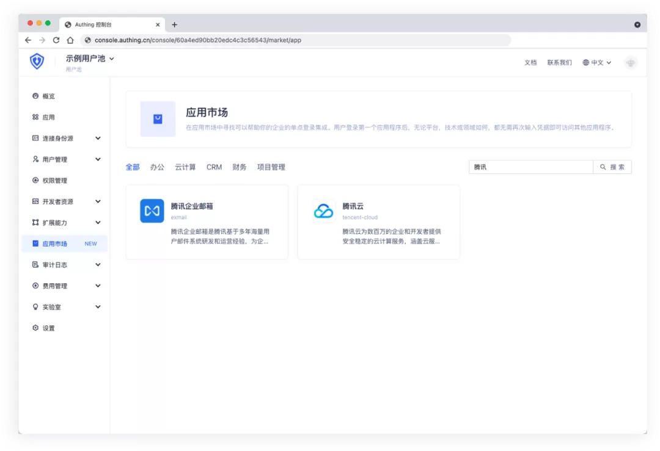The image size is (660, 451).
Task: Click the NEW badge beside 应用市场
Action: tap(90, 244)
